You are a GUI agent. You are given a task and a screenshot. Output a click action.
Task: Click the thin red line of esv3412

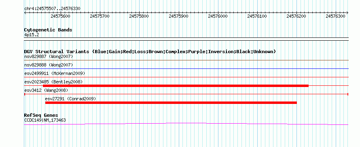click(186, 94)
